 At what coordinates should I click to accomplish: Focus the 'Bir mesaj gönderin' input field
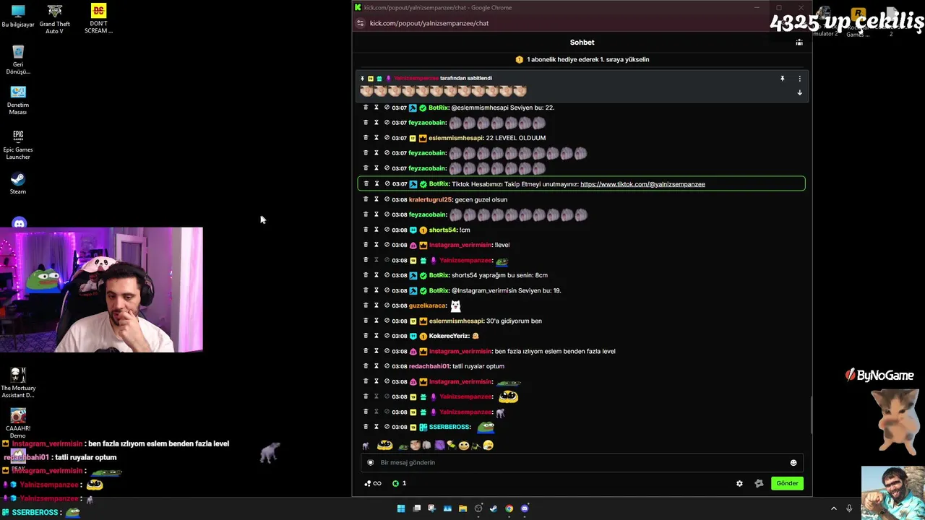click(582, 463)
